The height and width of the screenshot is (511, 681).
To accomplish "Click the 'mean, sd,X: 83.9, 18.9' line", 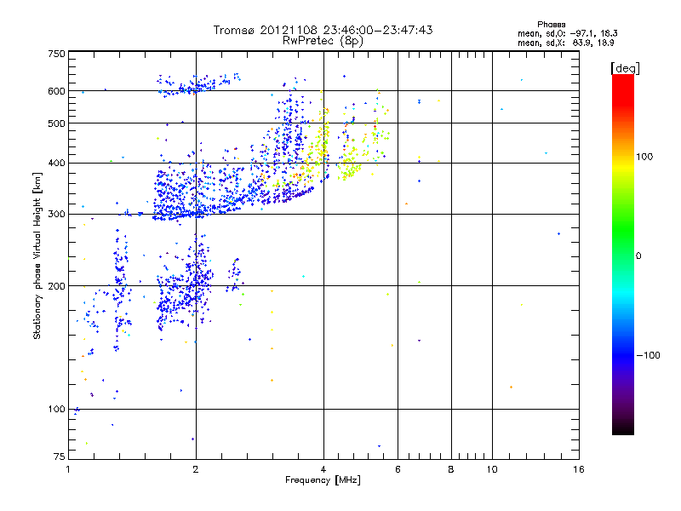I will click(565, 43).
